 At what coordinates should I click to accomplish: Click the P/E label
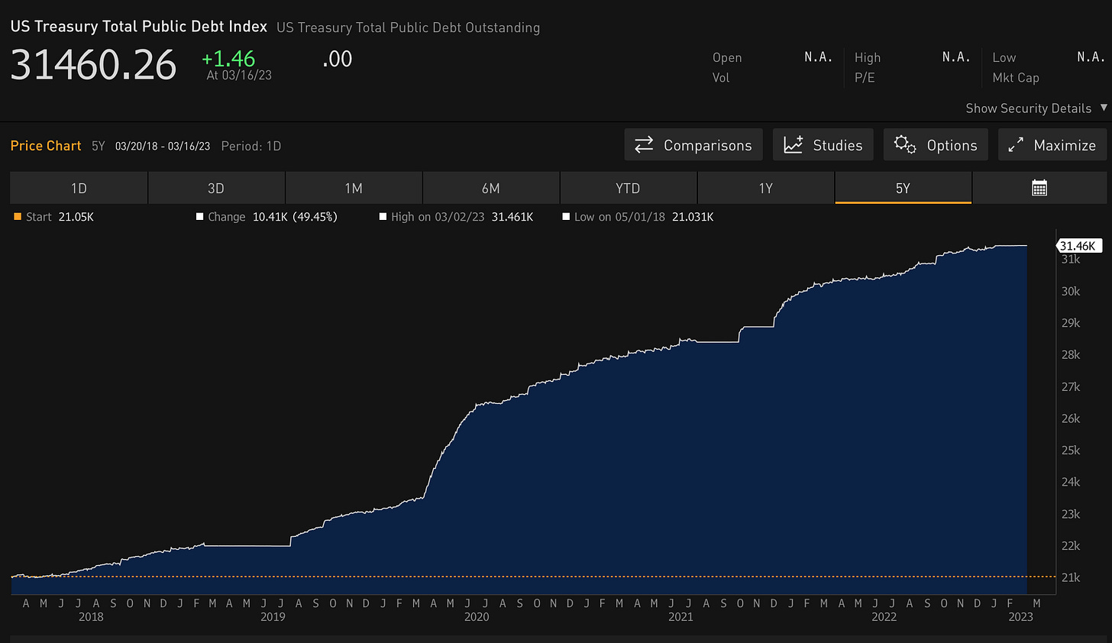pos(865,78)
